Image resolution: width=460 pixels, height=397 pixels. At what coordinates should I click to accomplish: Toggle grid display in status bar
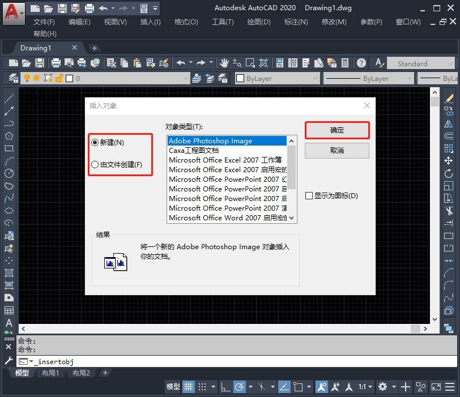click(x=188, y=387)
